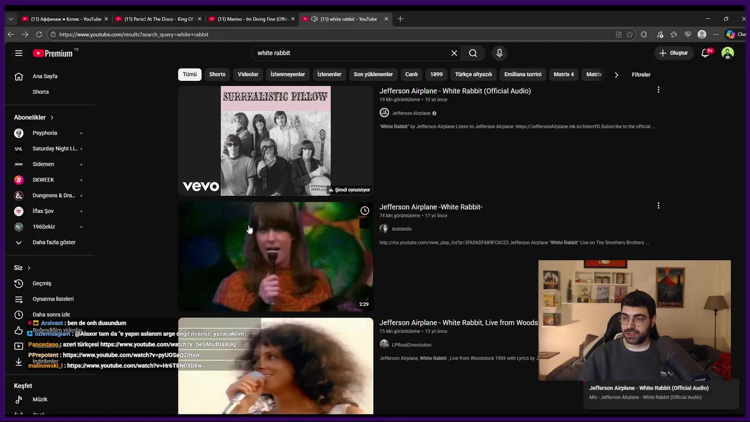Screen dimensions: 750x422
Task: Expand the Siz section chevron
Action: 29,268
